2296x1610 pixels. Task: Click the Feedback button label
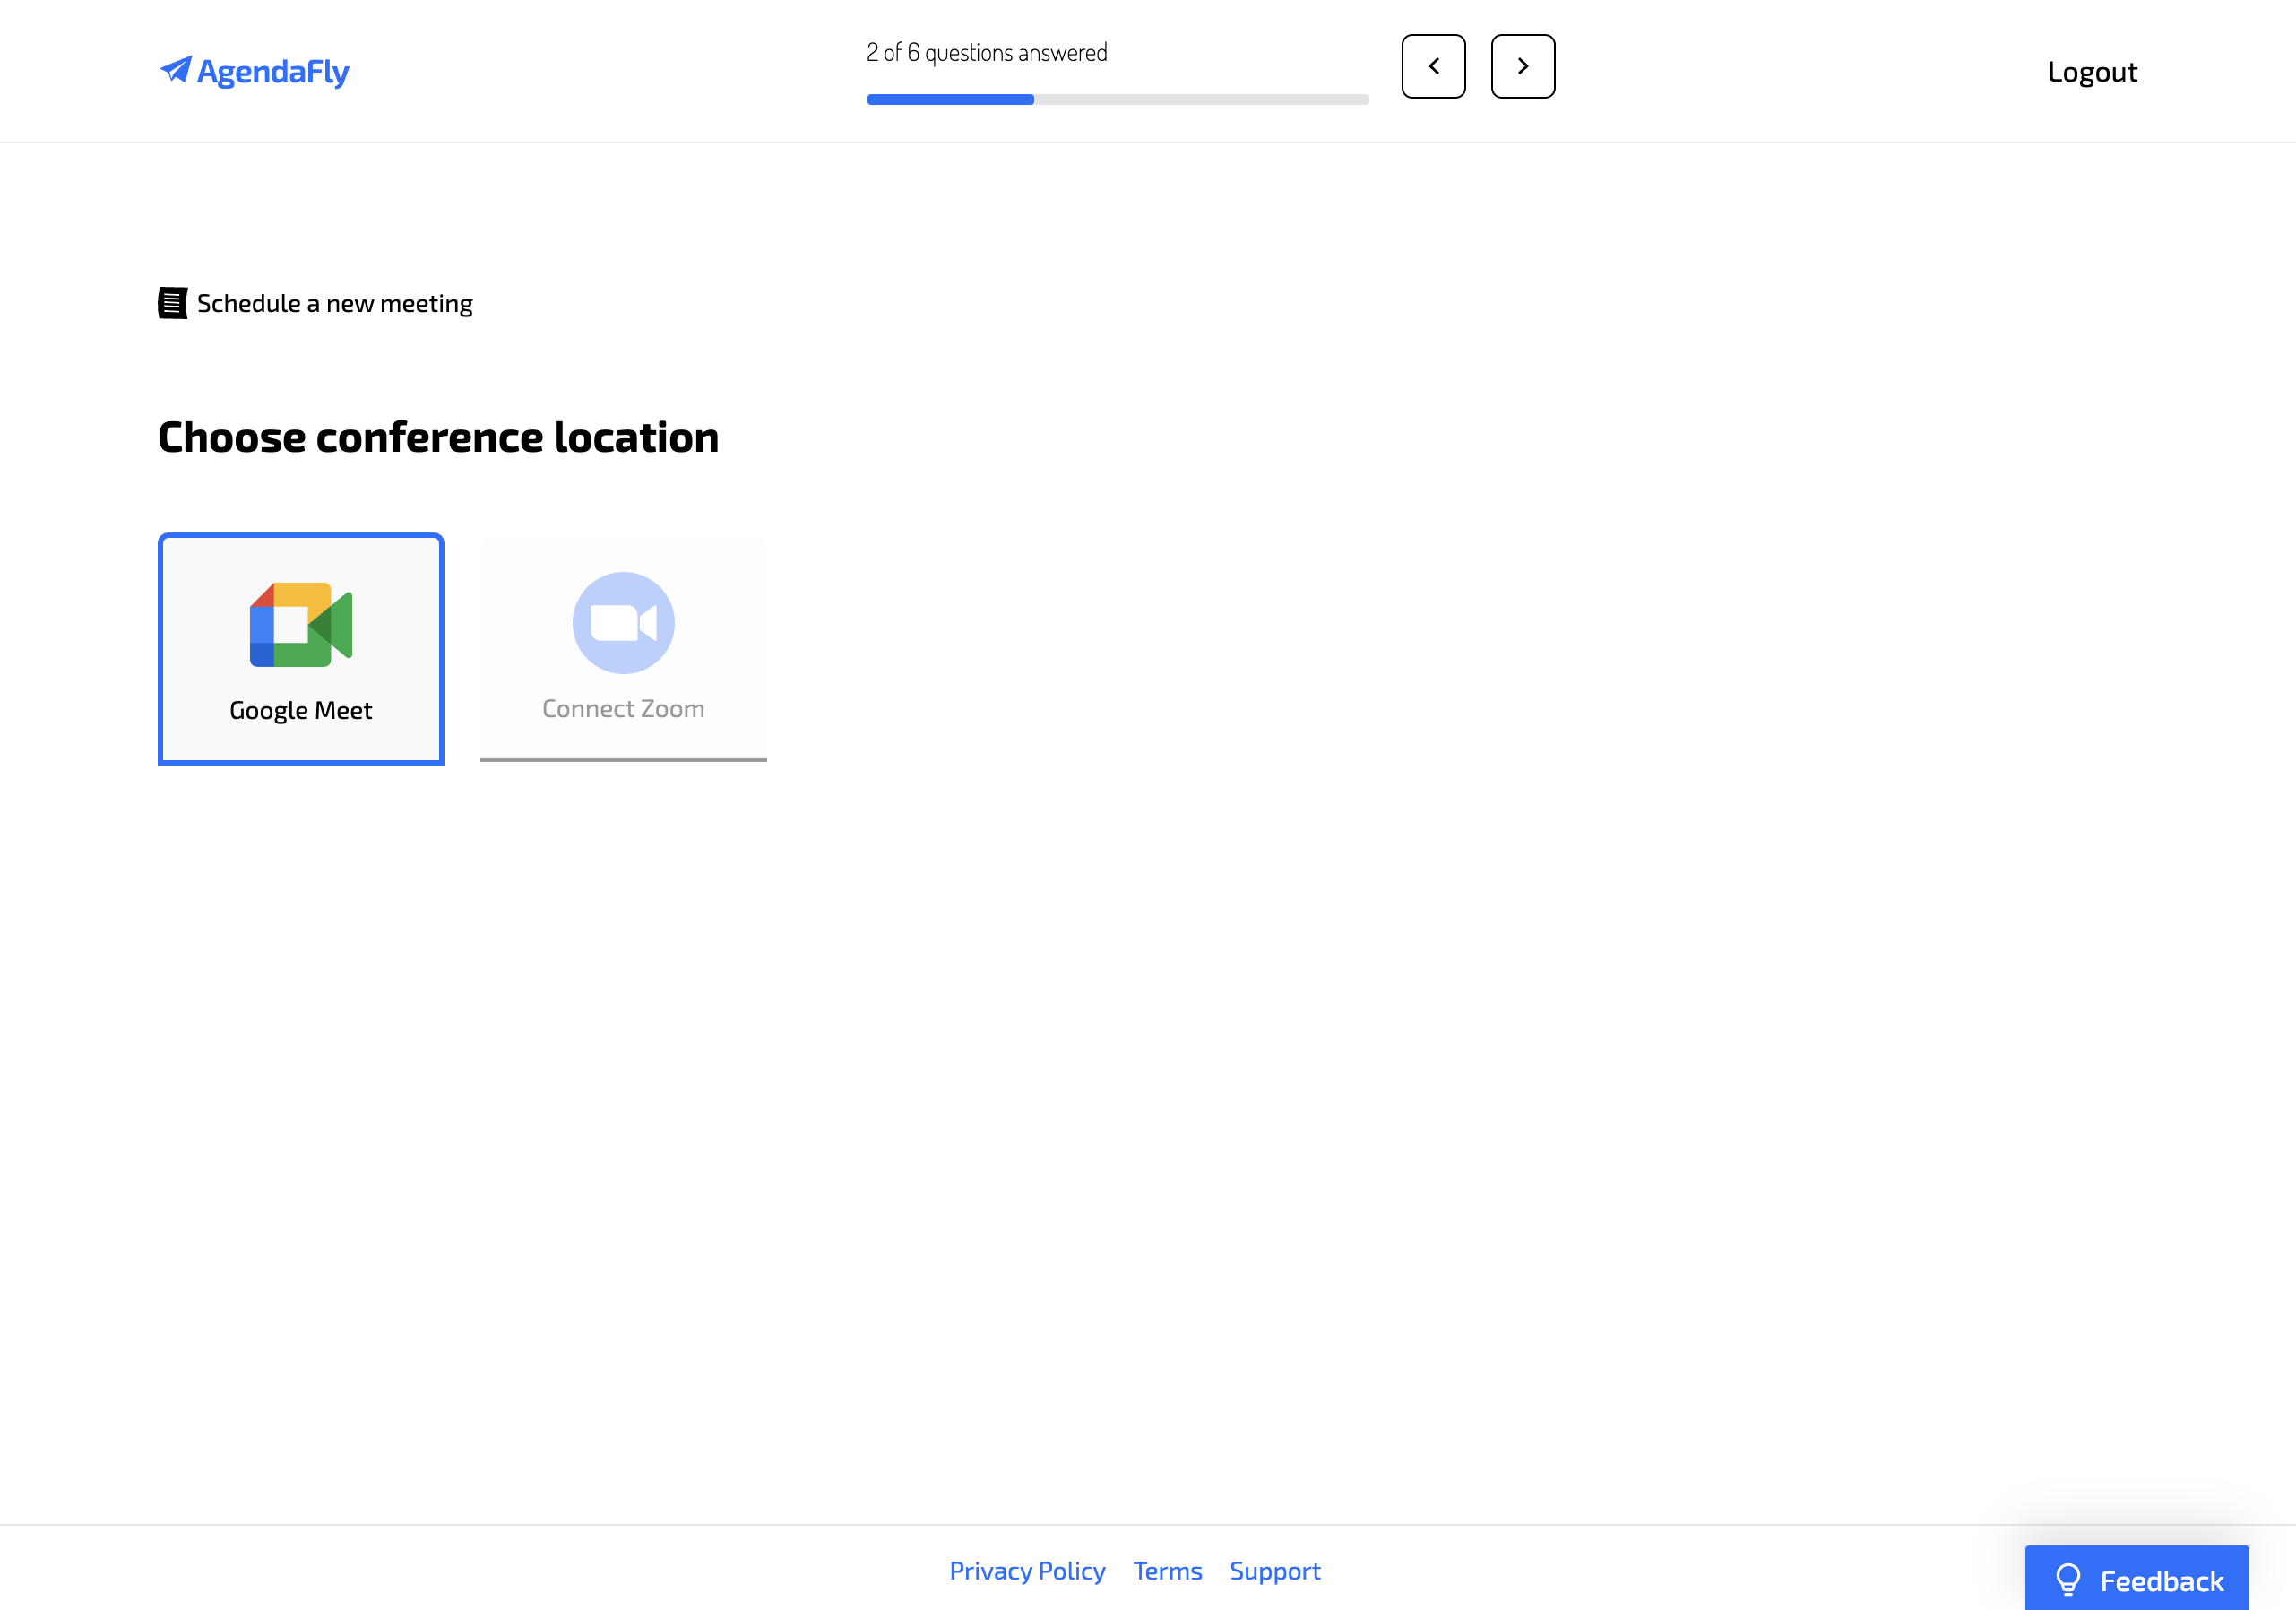pos(2161,1580)
